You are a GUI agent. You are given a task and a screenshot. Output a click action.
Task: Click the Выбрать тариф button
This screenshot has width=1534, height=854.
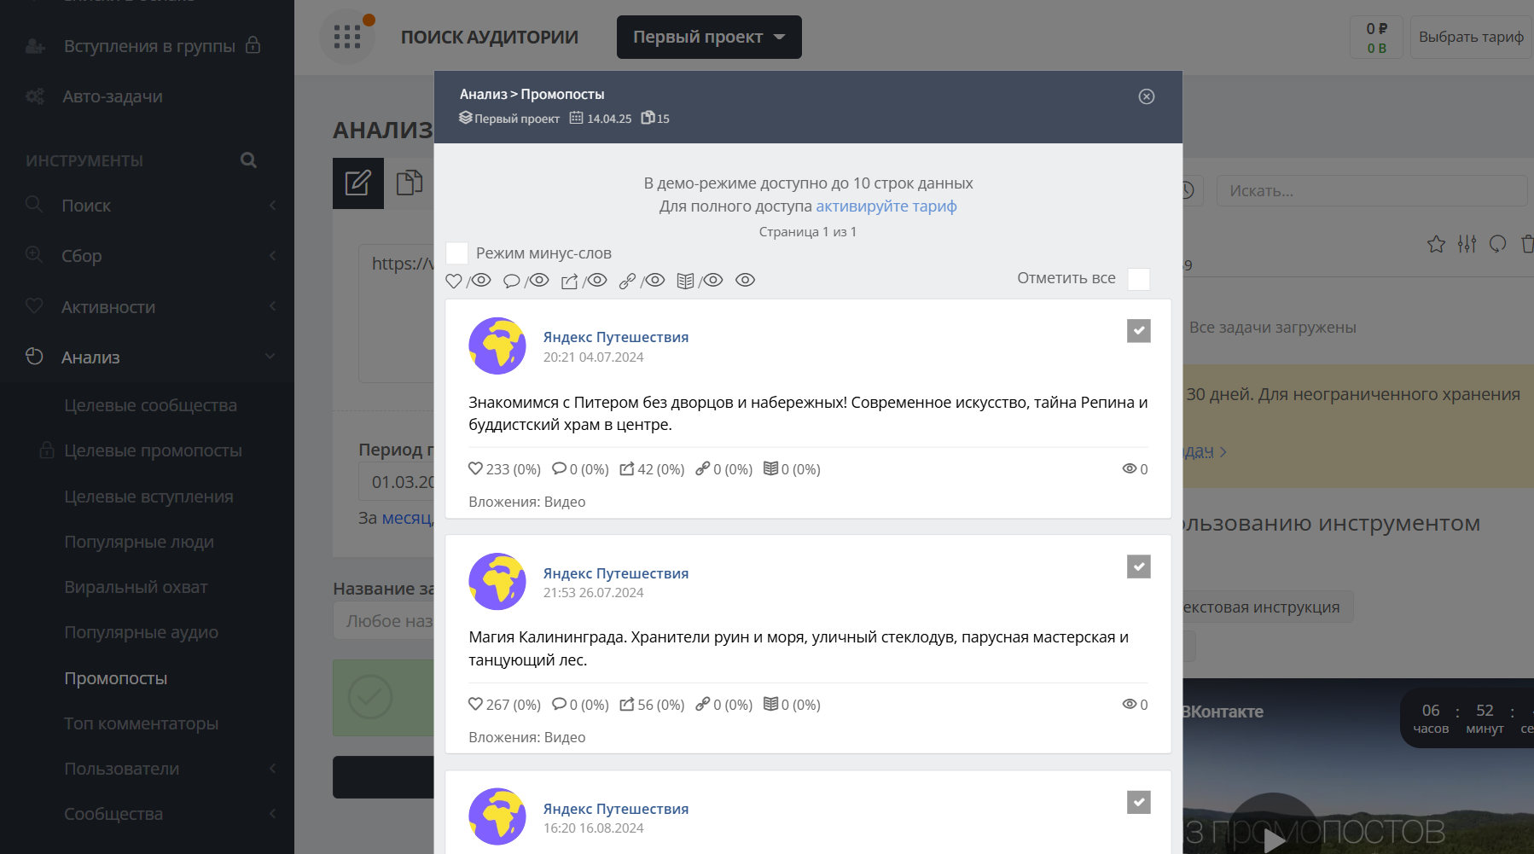(1470, 38)
